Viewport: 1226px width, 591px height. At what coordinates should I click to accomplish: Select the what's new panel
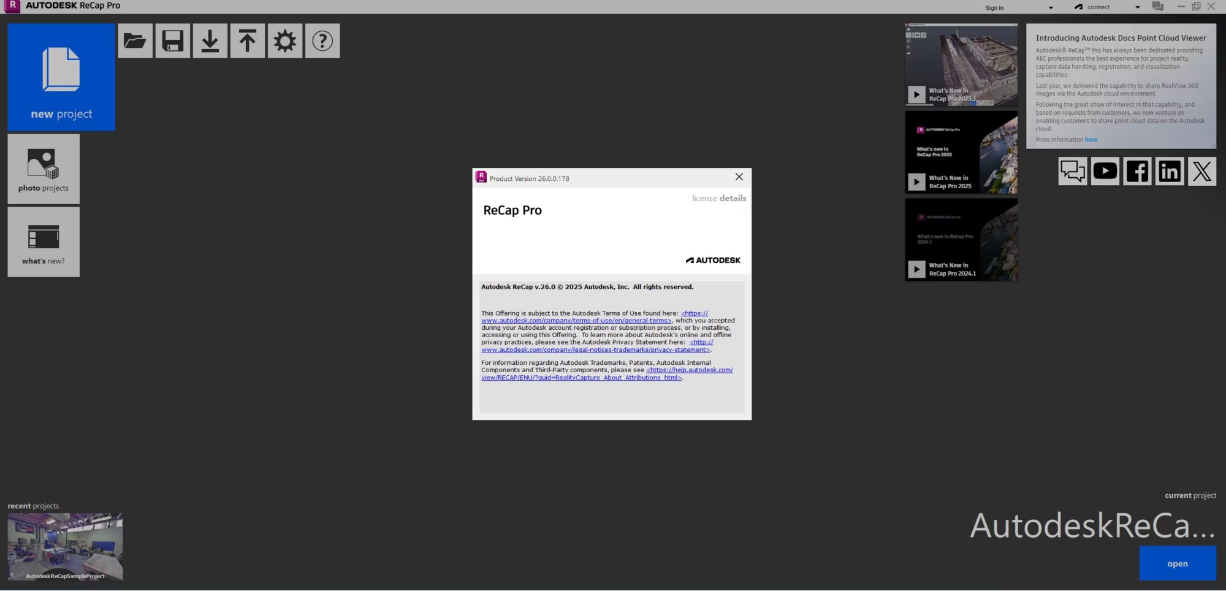click(x=43, y=242)
